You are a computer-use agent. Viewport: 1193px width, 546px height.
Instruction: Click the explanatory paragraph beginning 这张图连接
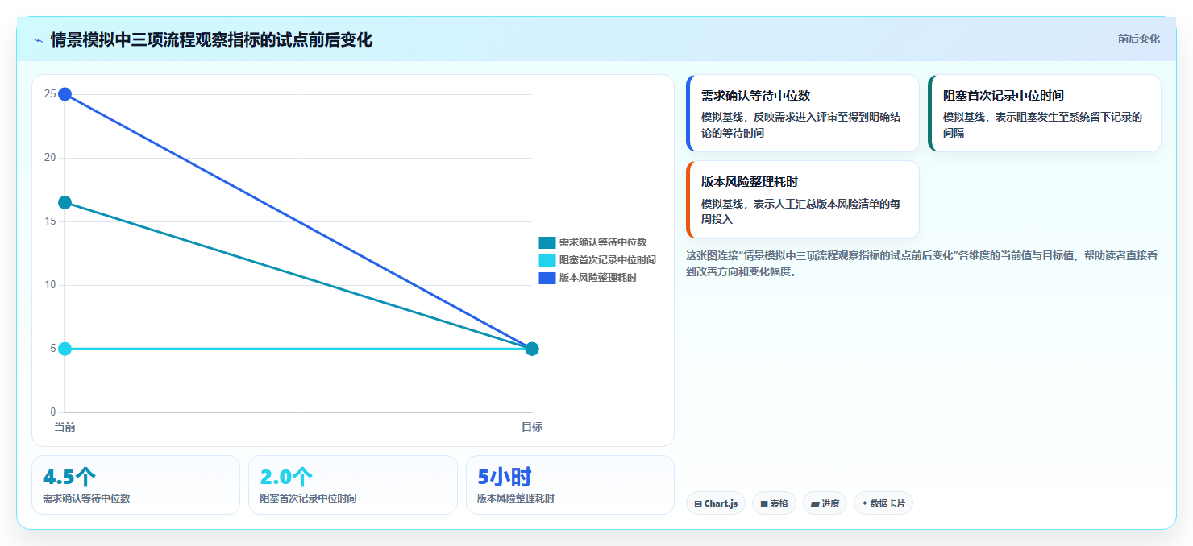(922, 263)
